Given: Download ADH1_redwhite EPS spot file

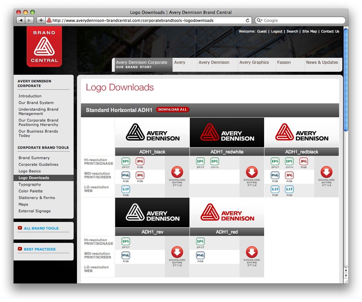Looking at the screenshot, I should point(200,161).
